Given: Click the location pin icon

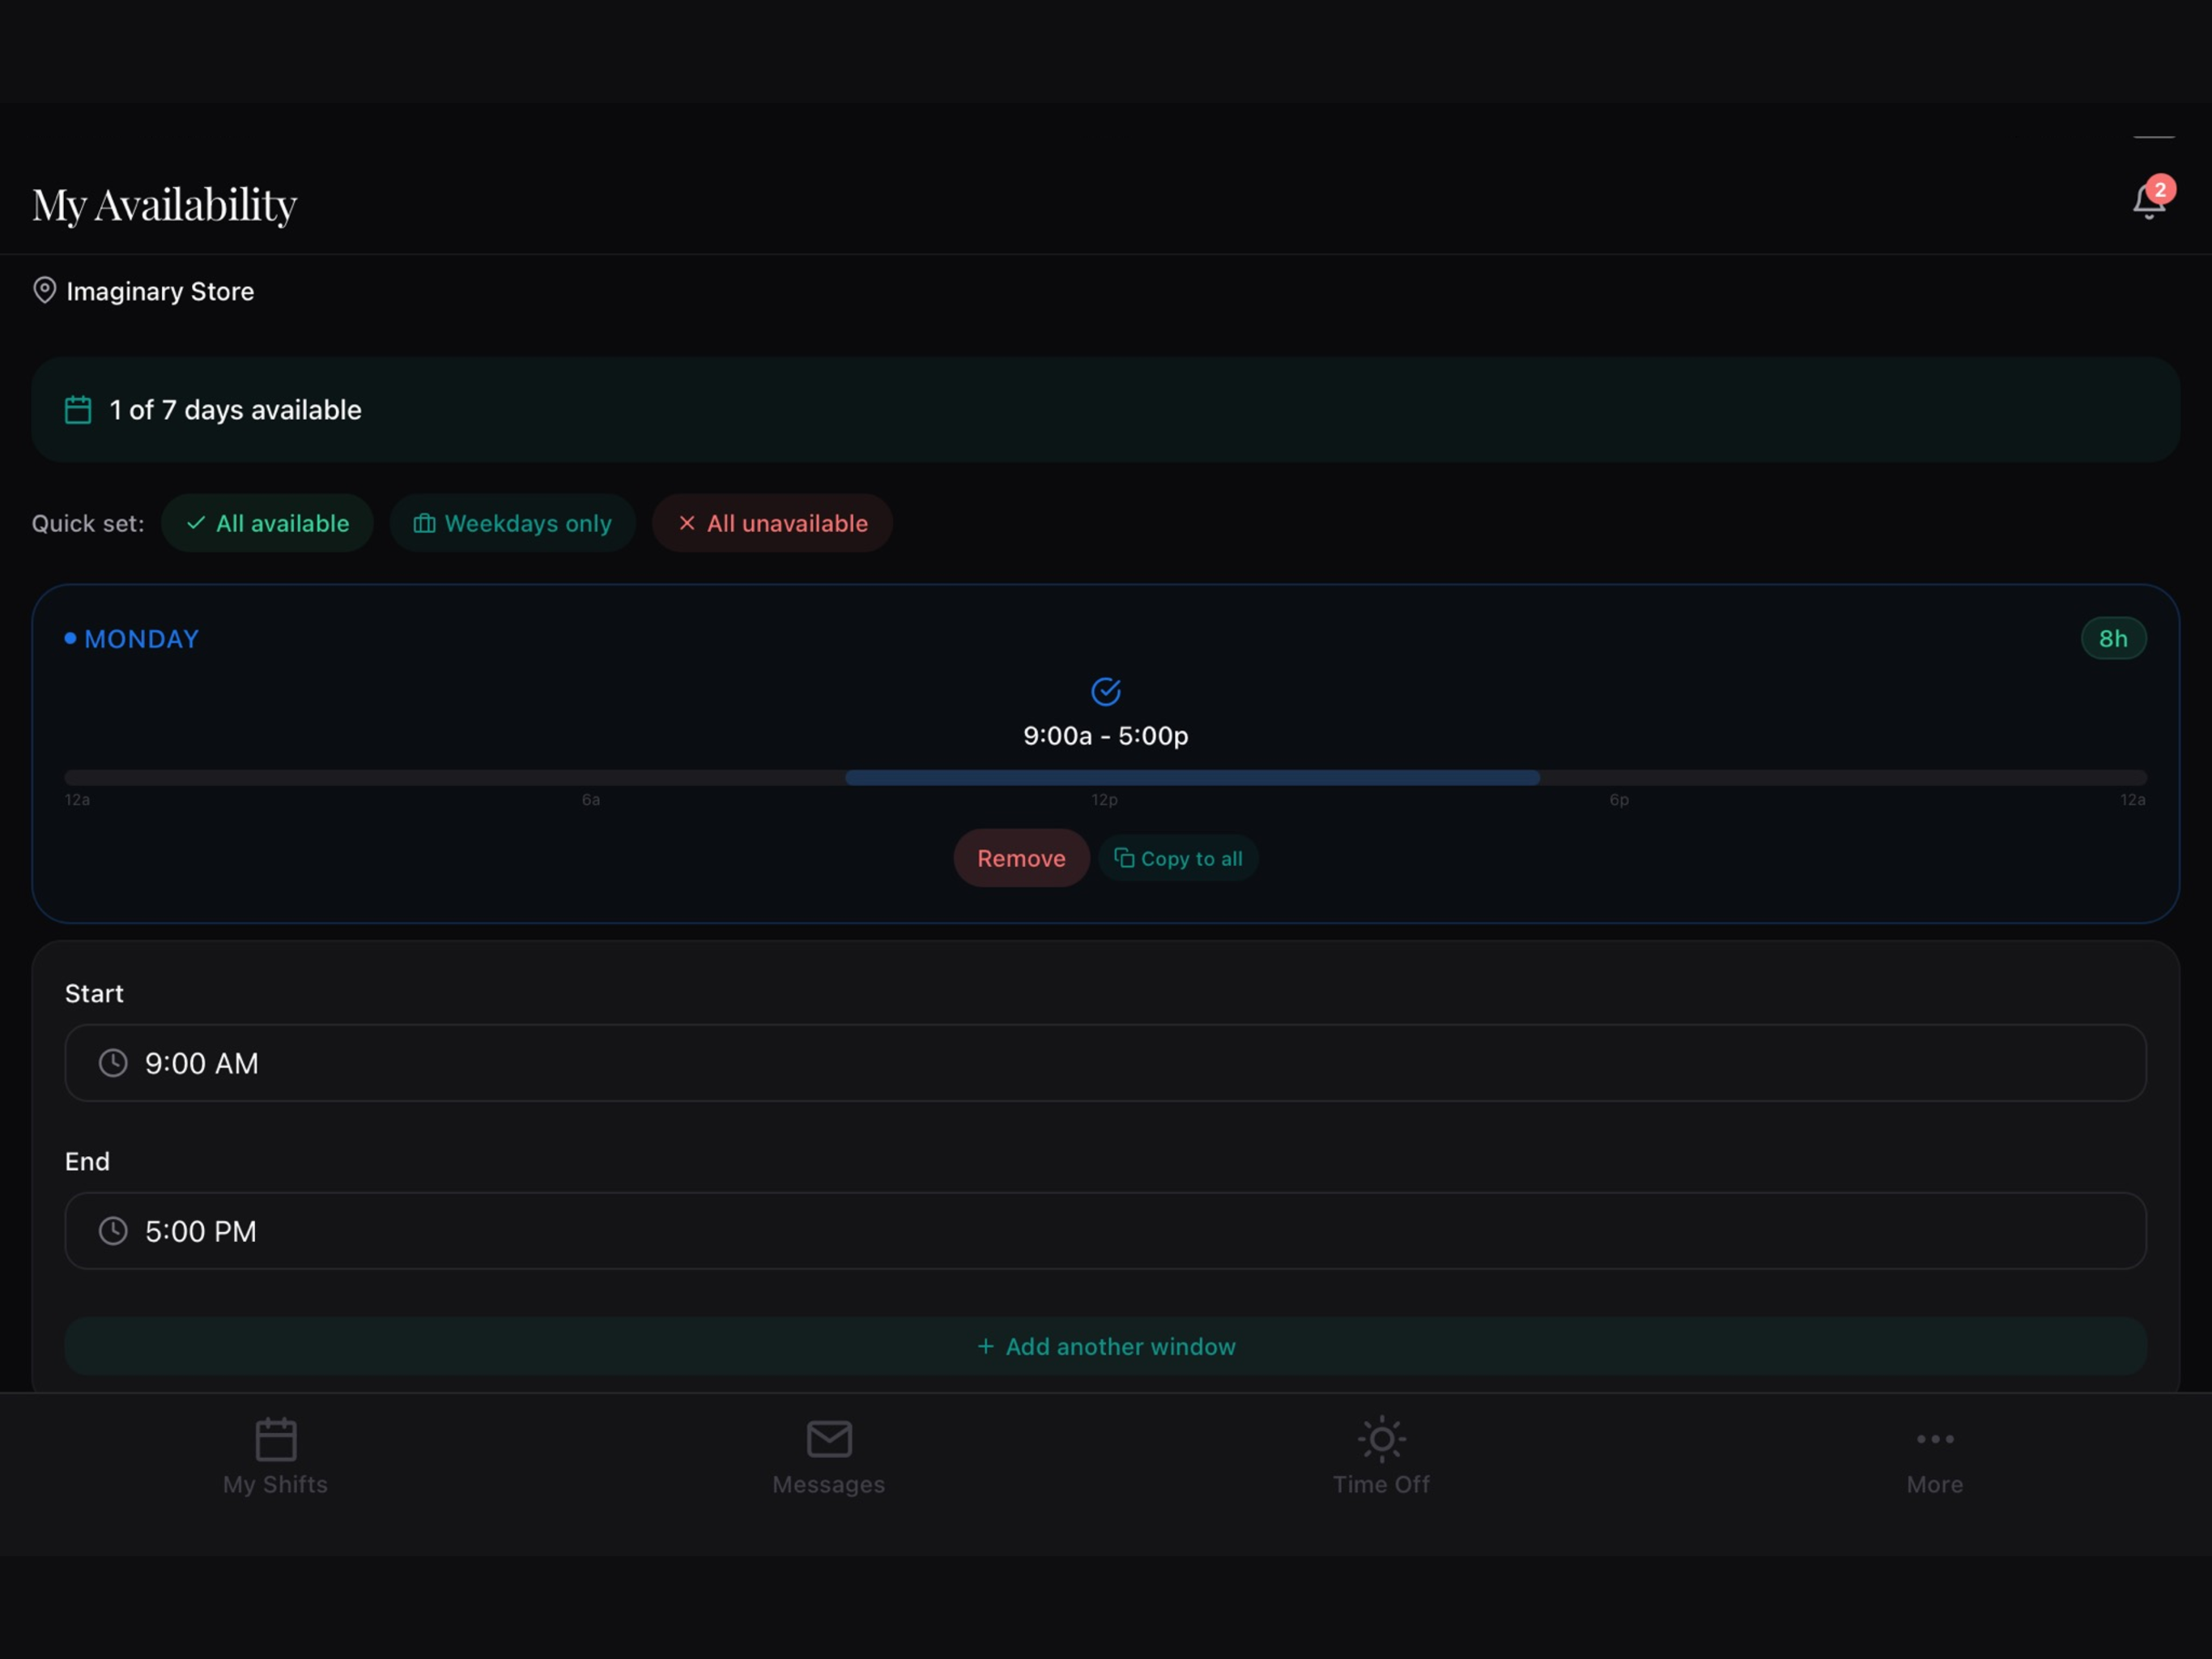Looking at the screenshot, I should 44,291.
